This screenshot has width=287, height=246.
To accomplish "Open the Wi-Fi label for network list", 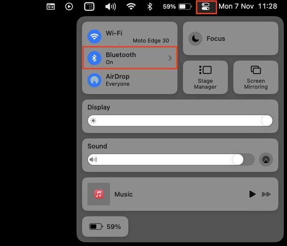I will 114,33.
